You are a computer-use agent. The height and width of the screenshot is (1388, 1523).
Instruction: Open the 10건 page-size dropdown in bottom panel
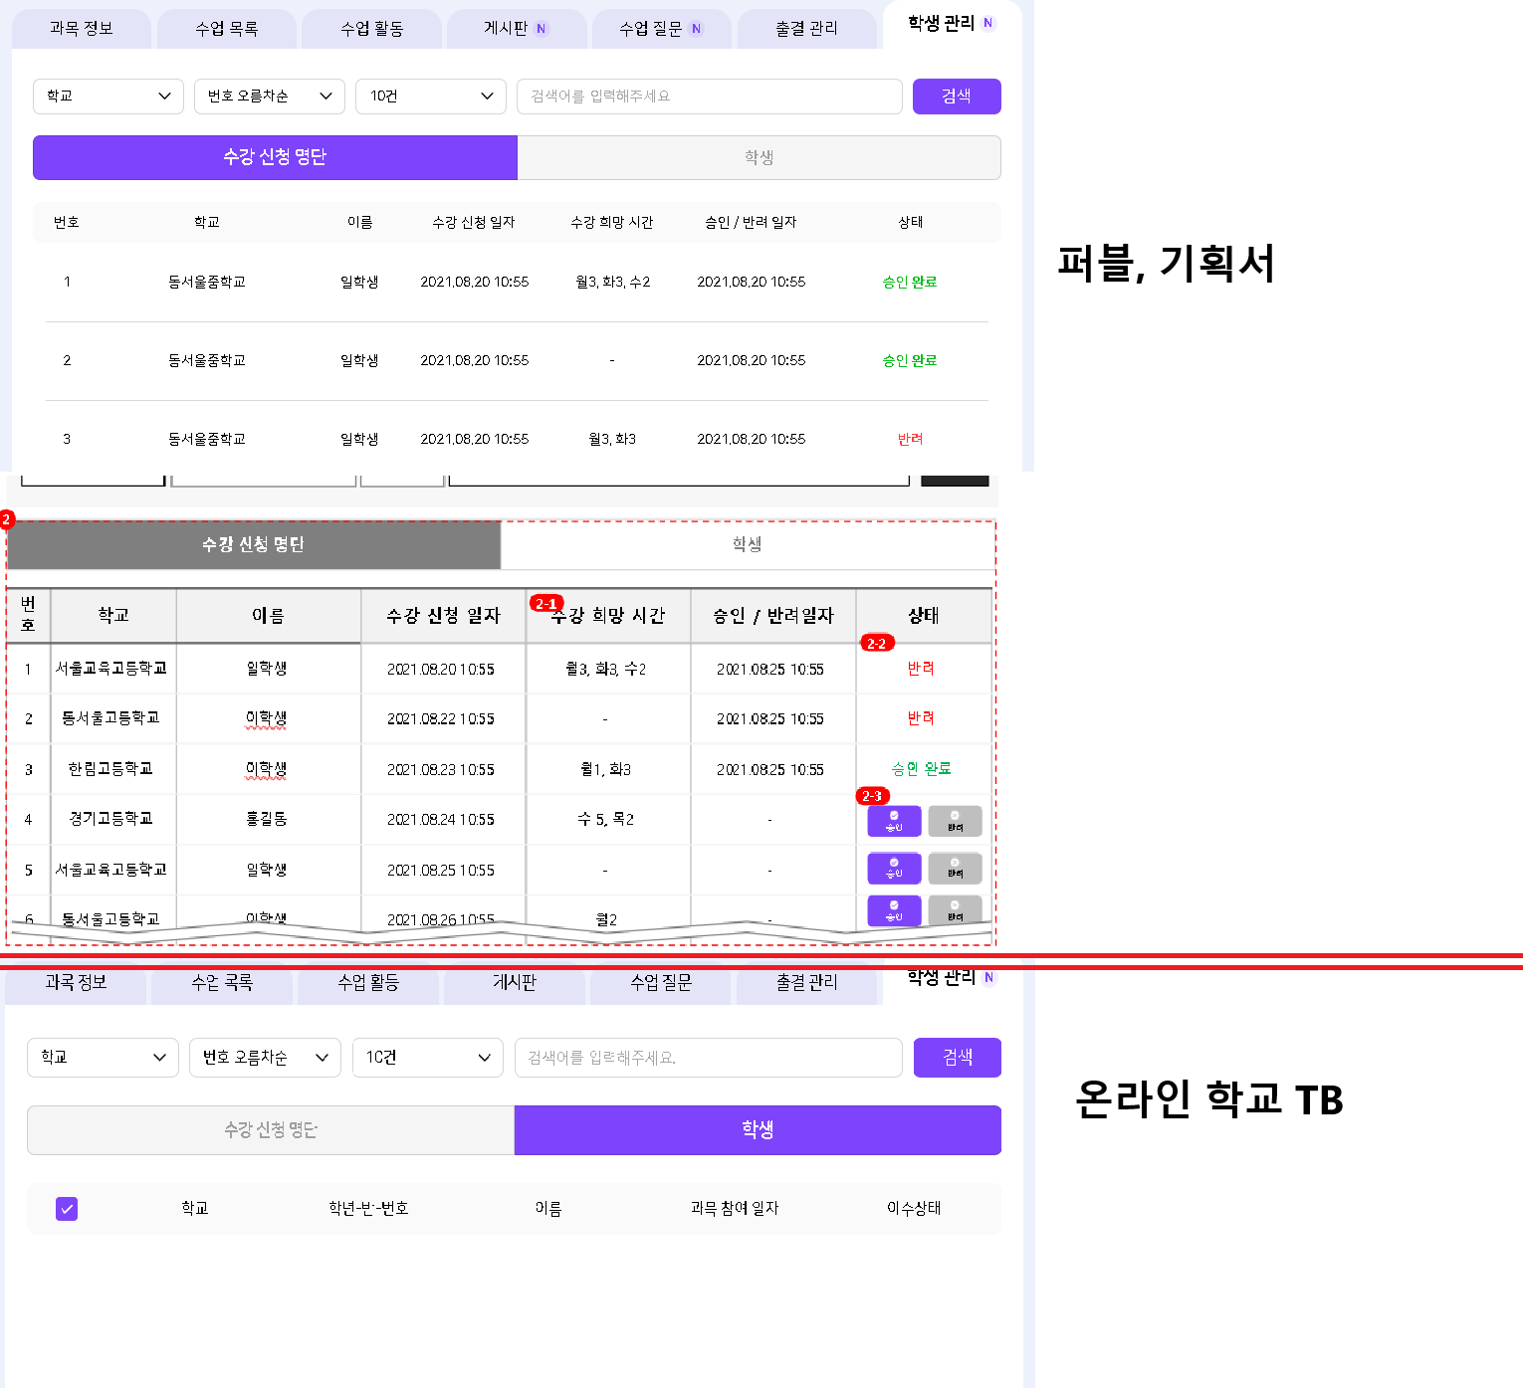(428, 1058)
